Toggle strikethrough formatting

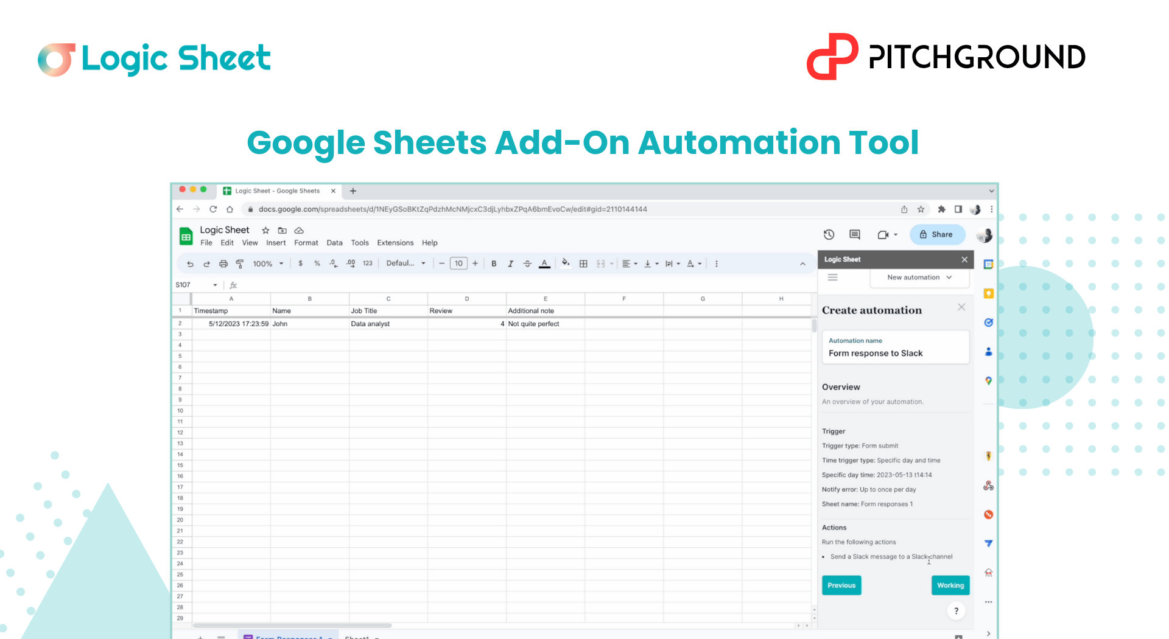pyautogui.click(x=527, y=264)
